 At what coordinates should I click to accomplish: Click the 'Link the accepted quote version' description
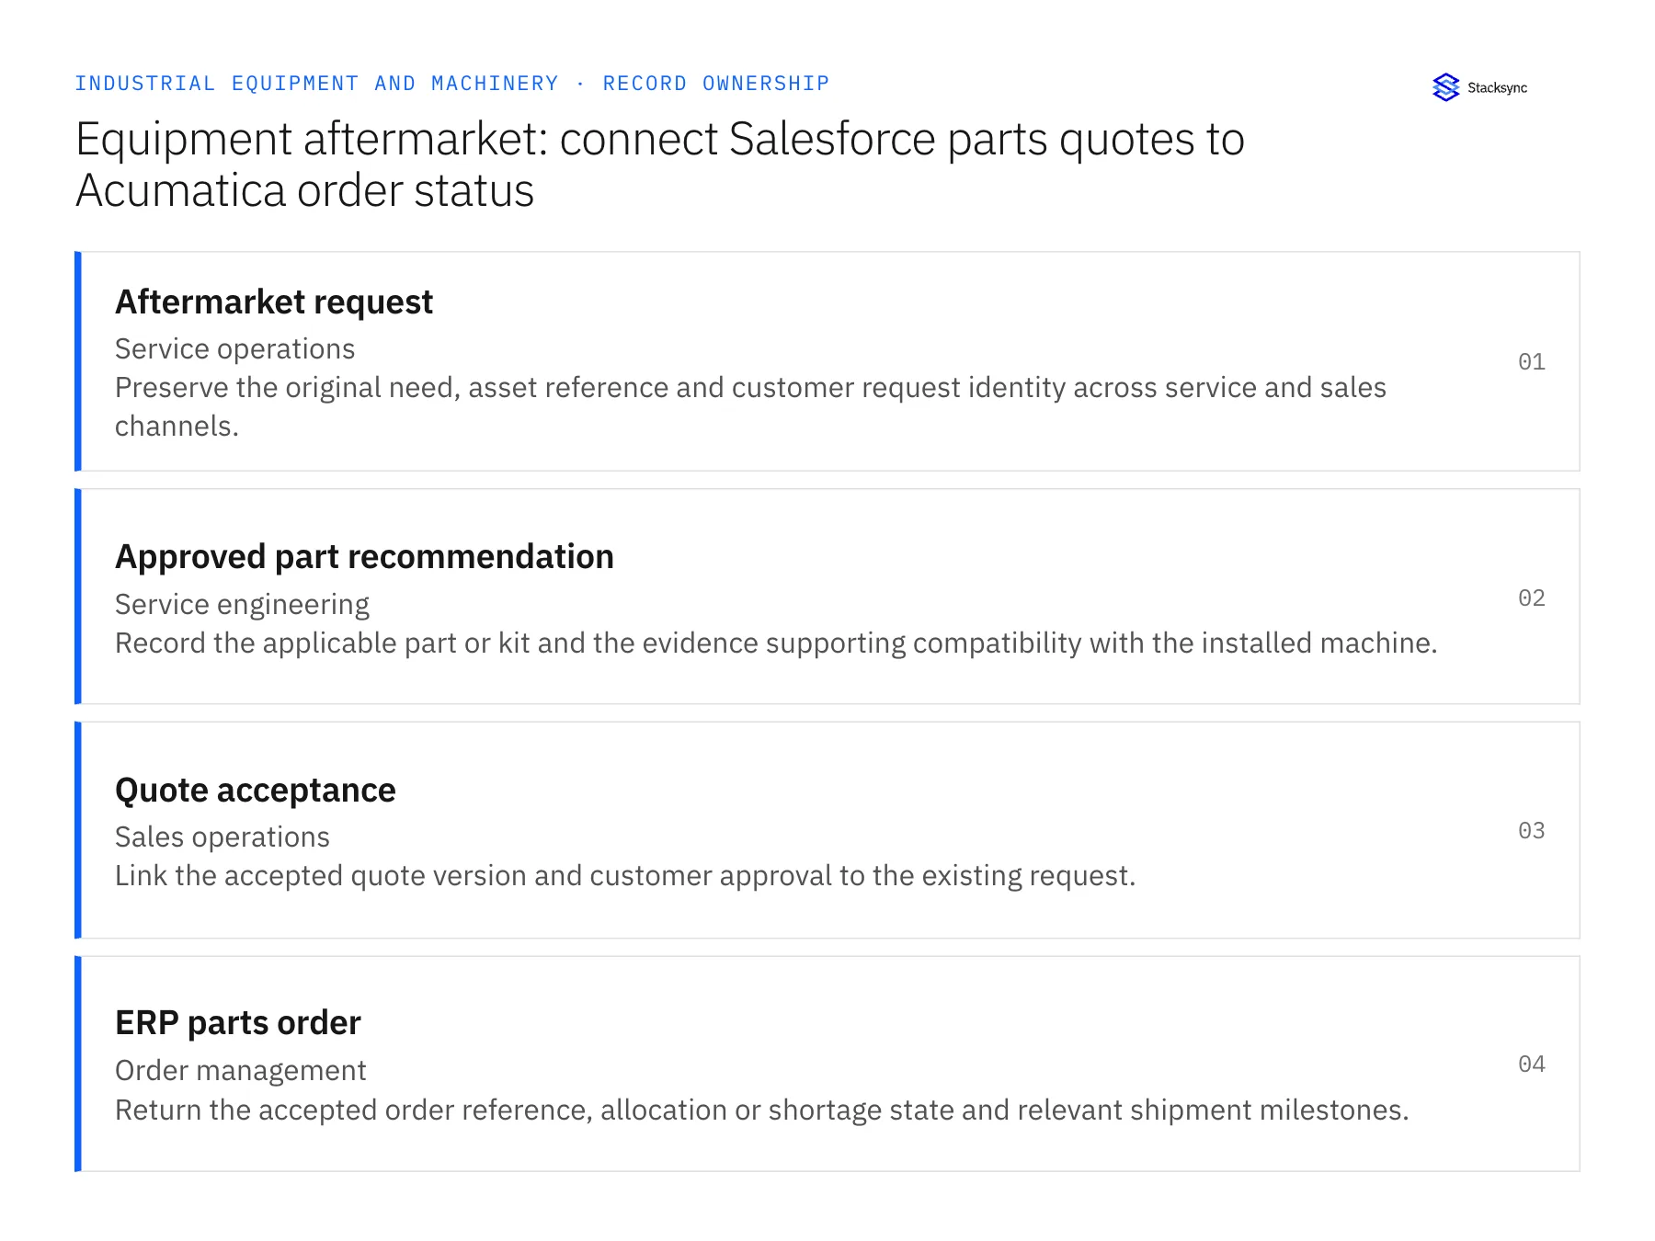(625, 876)
